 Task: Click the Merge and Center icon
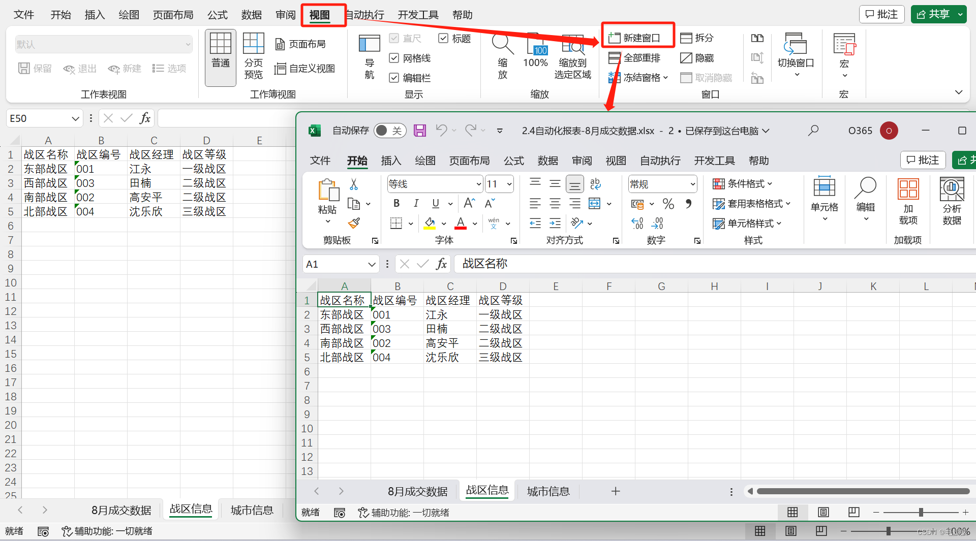coord(595,204)
